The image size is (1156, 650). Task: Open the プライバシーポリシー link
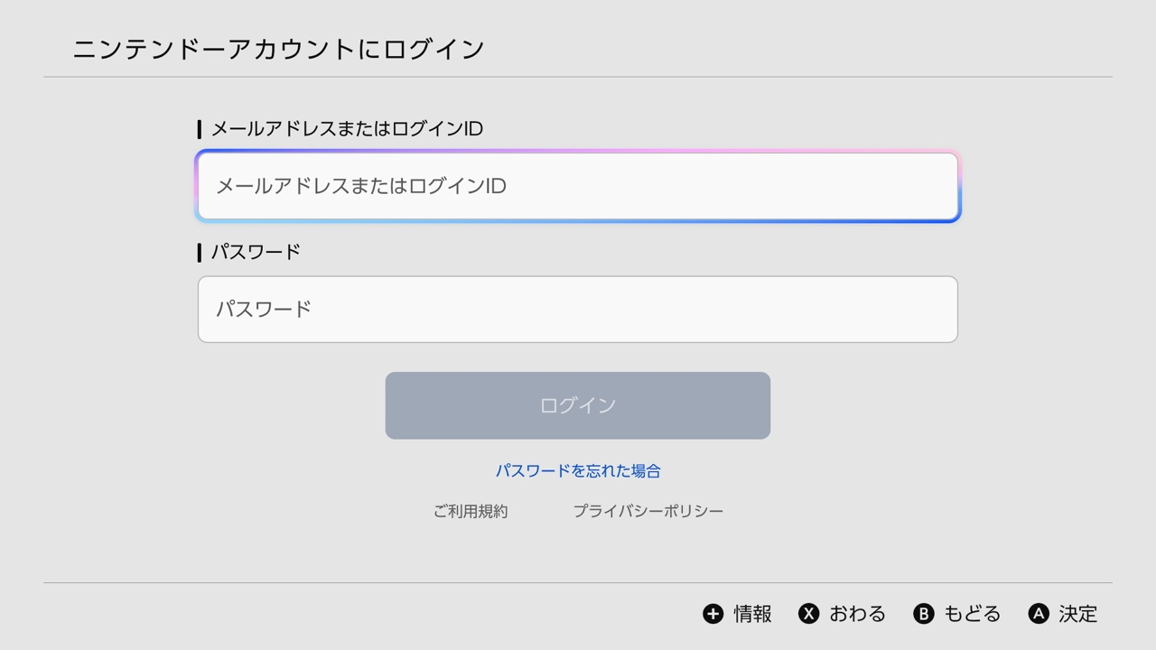(x=648, y=511)
